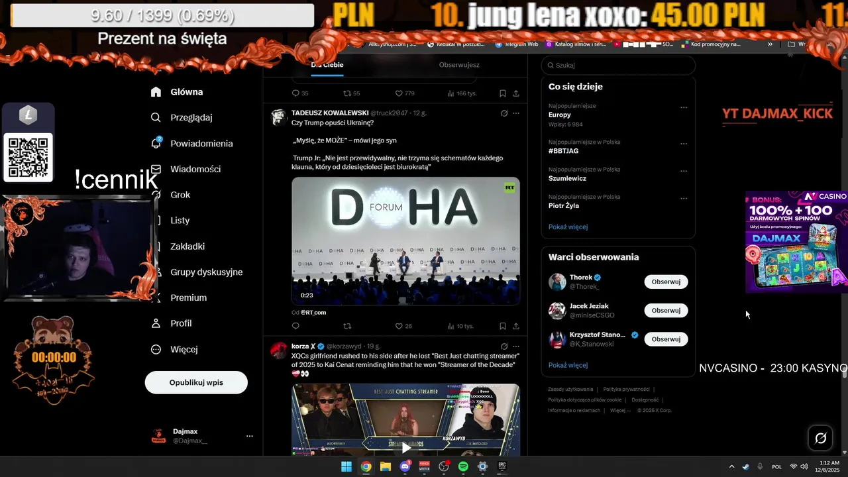Click the Główna home icon

pyautogui.click(x=156, y=91)
